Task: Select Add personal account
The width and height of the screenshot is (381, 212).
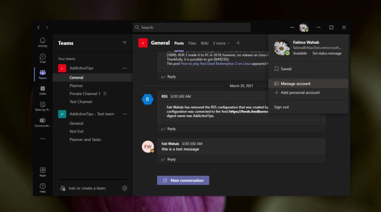Action: [308, 92]
